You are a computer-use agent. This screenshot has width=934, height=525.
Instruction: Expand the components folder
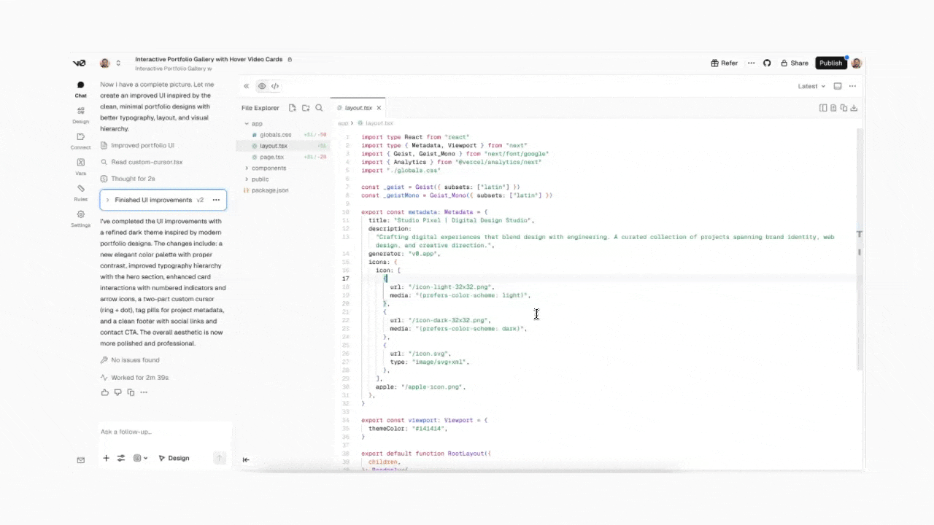click(x=268, y=168)
